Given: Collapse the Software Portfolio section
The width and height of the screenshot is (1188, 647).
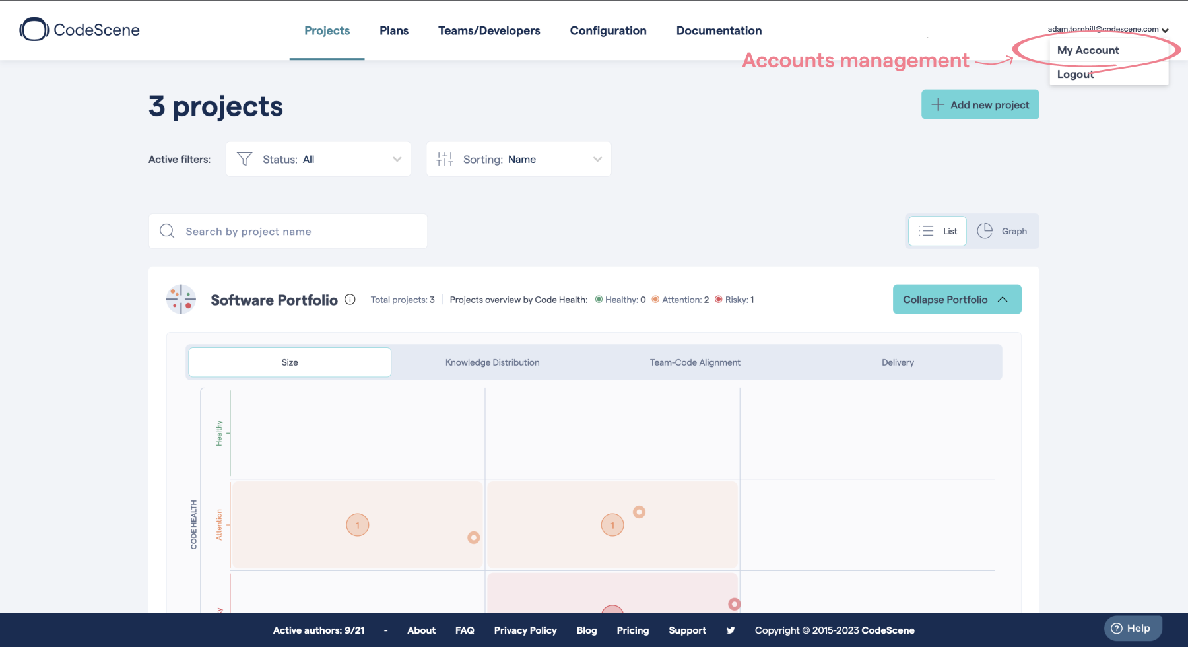Looking at the screenshot, I should (956, 299).
